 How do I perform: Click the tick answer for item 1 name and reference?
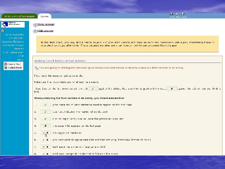click(46, 105)
